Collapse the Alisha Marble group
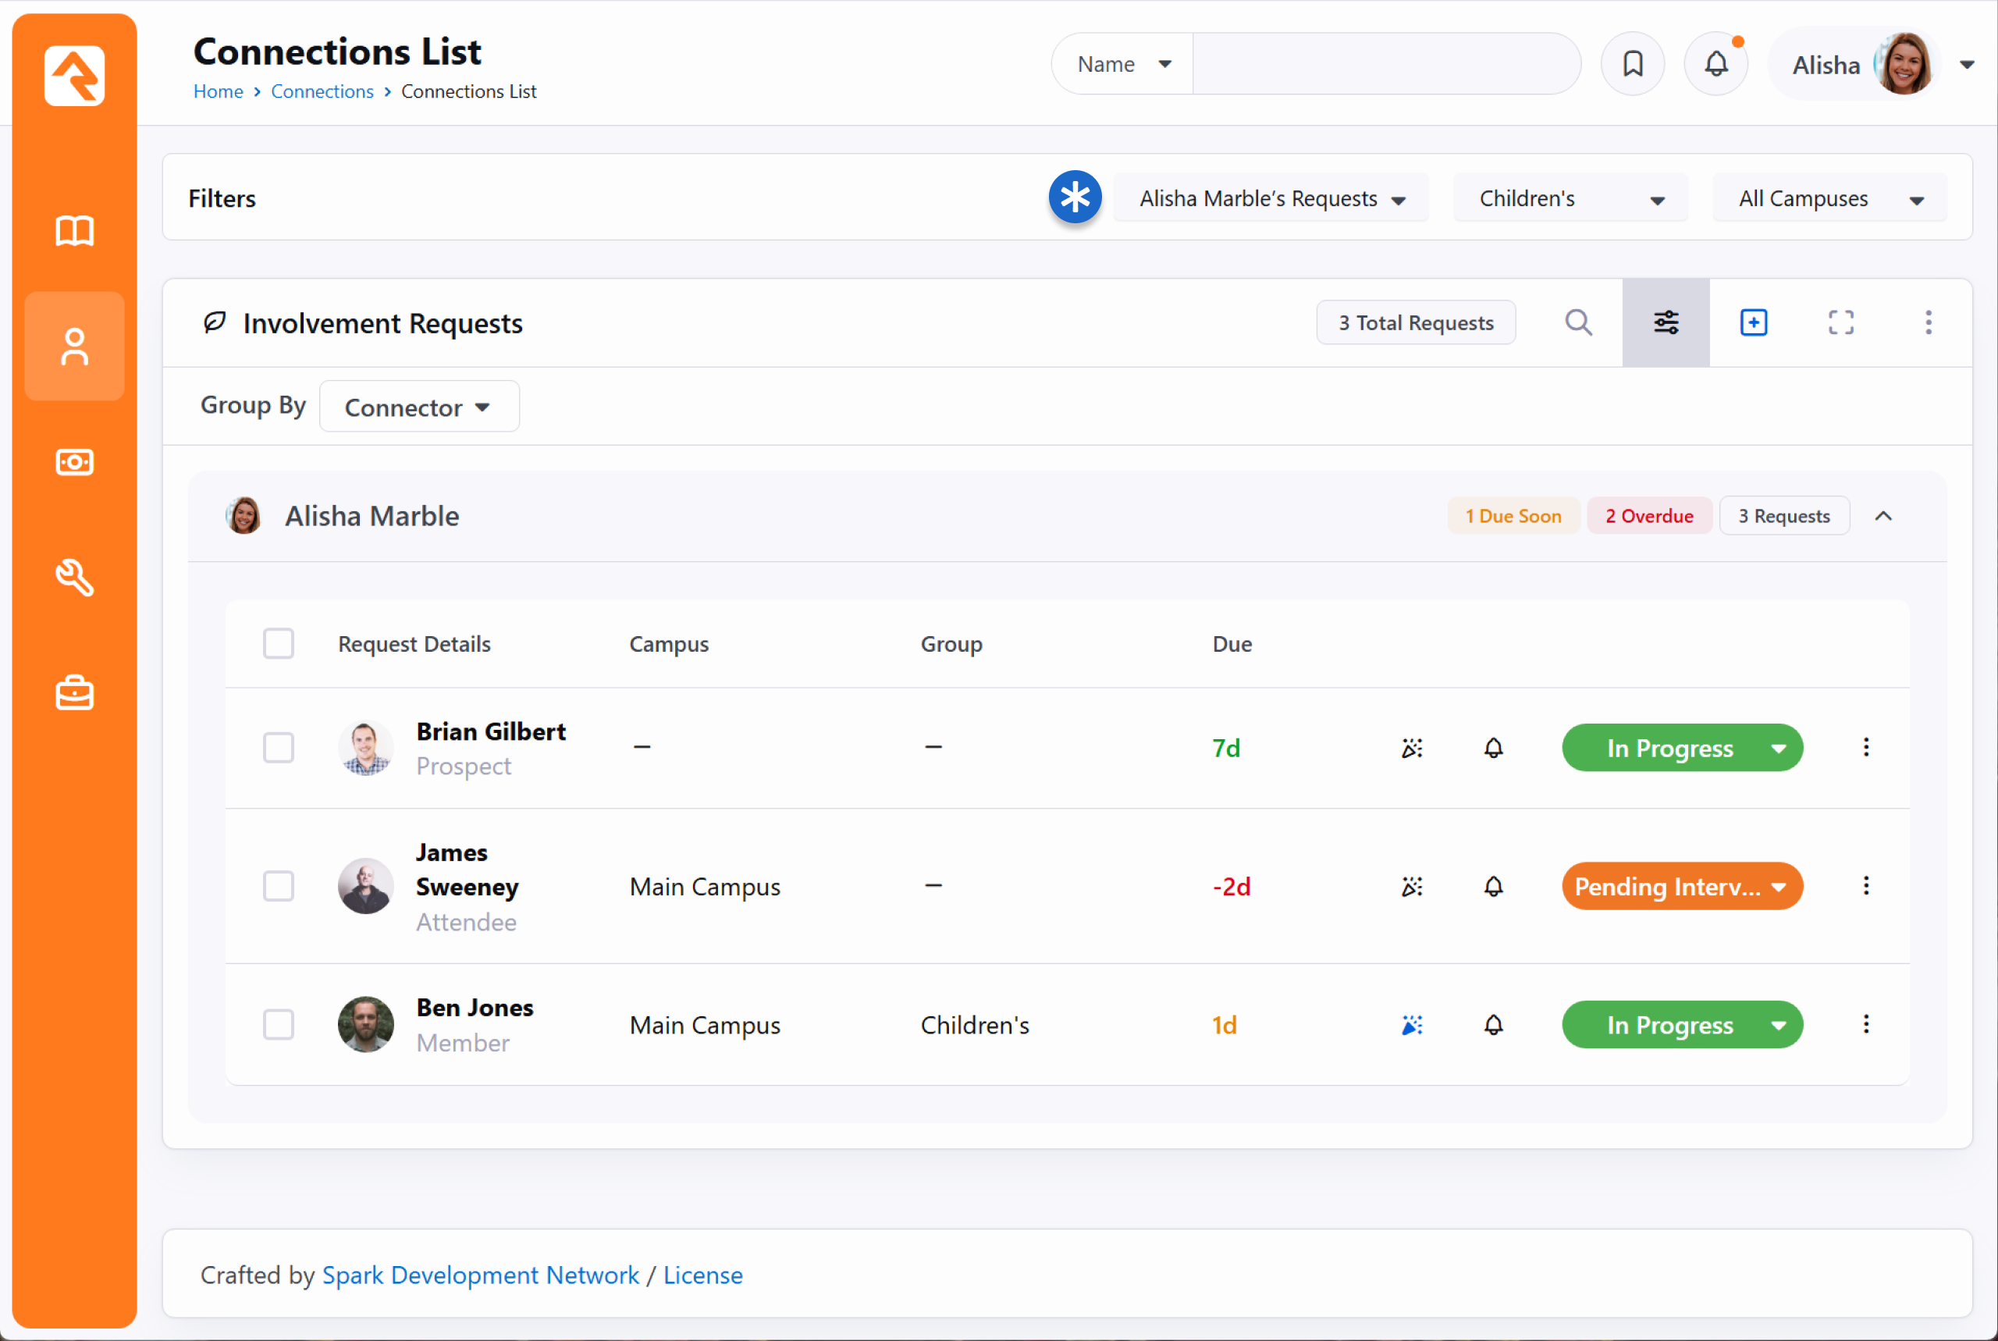Screen dimensions: 1998x1341 (1882, 516)
